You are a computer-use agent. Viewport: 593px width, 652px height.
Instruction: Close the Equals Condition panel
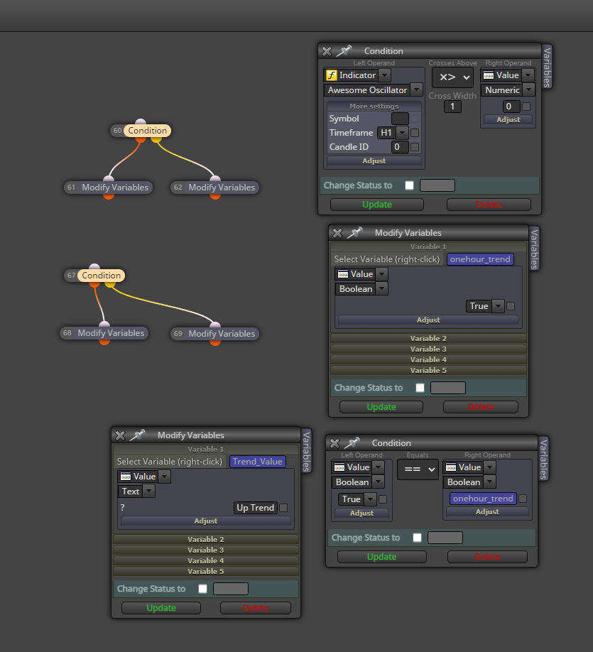pyautogui.click(x=334, y=443)
